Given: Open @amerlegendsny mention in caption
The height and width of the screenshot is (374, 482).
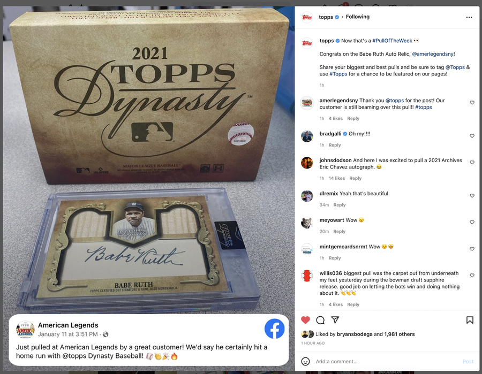Looking at the screenshot, I should pyautogui.click(x=433, y=54).
